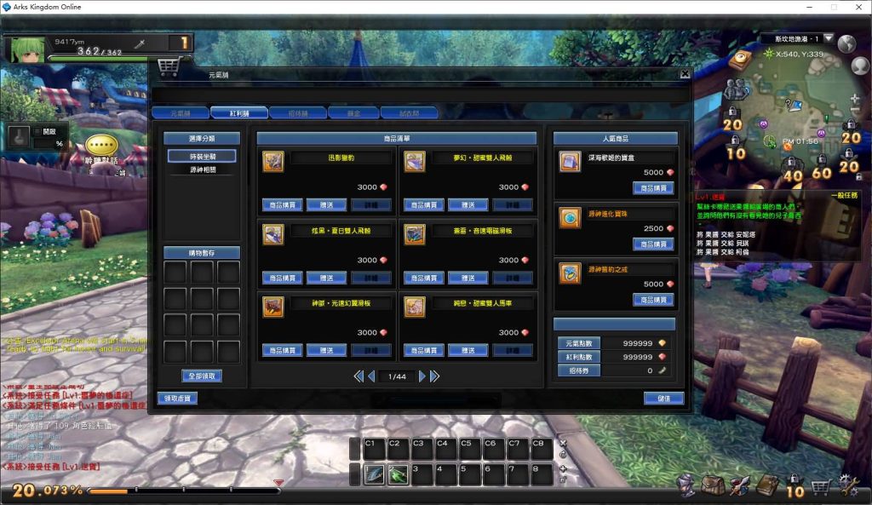Click 商品購買 for 源神進化寶珠

pos(652,244)
